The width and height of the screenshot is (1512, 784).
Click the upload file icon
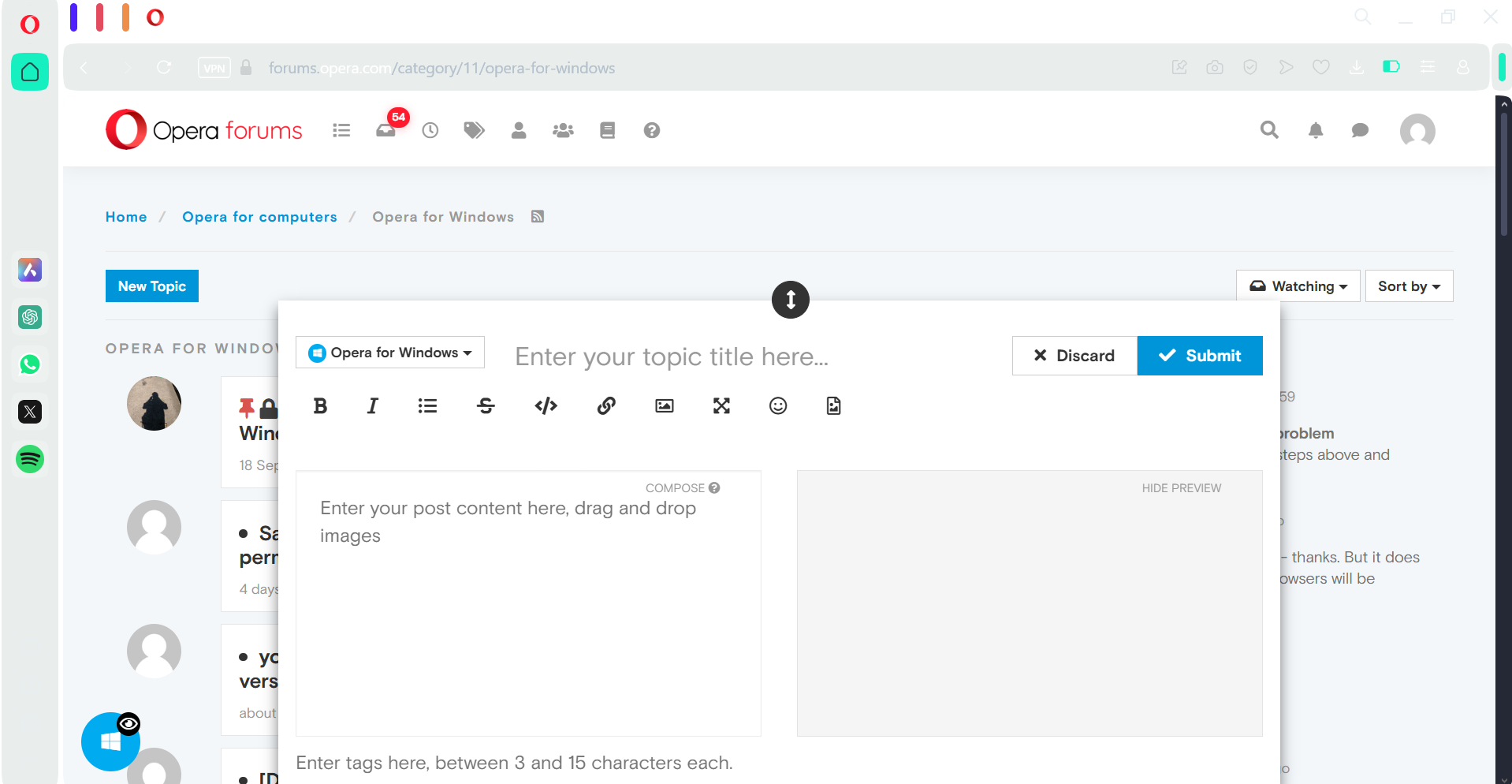[833, 405]
